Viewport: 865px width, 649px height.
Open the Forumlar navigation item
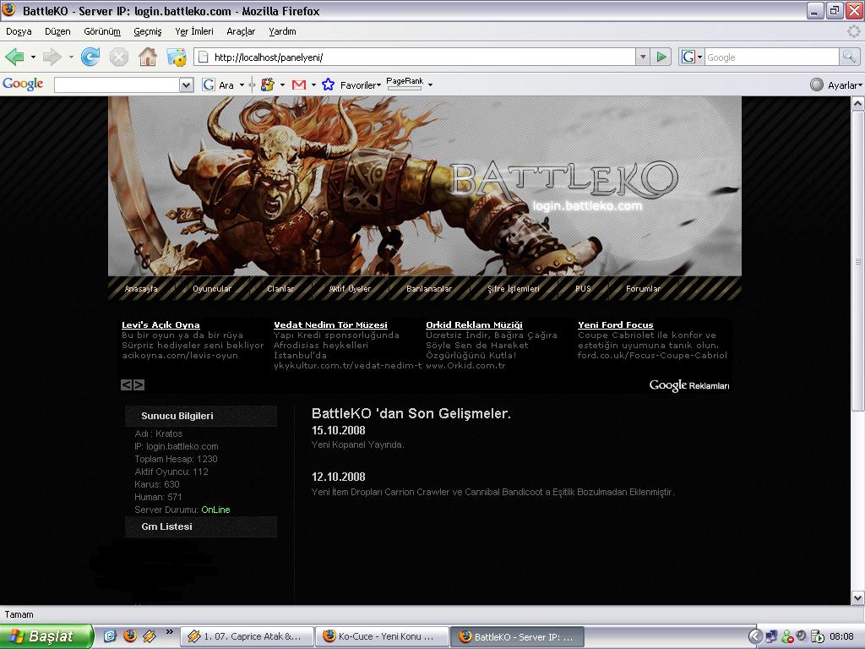643,289
